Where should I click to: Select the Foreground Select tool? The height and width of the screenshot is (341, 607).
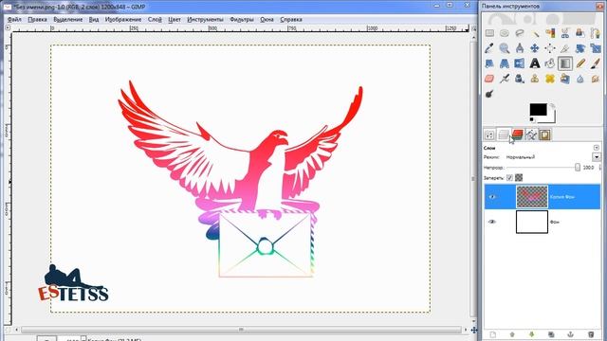click(579, 33)
